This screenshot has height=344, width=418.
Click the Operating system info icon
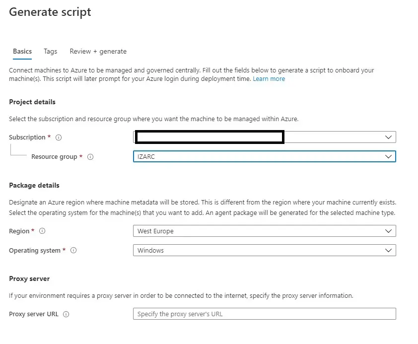coord(73,251)
